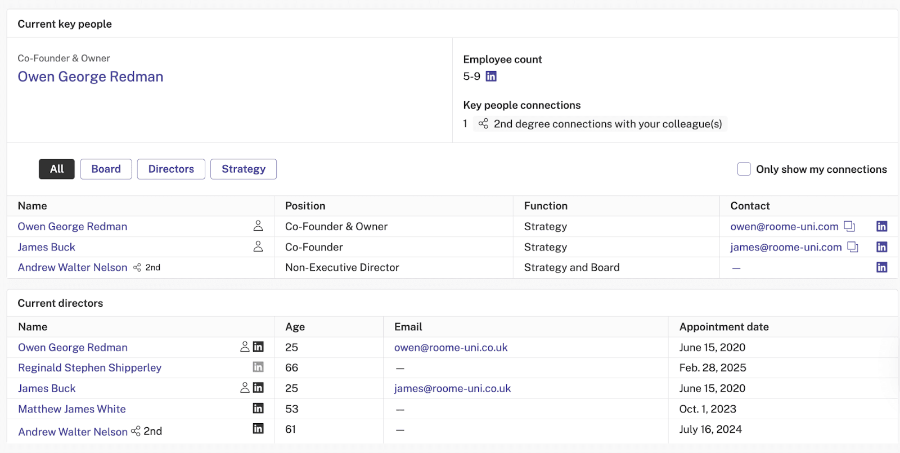Open LinkedIn for Andrew Walter Nelson in Contact column
Image resolution: width=900 pixels, height=453 pixels.
tap(881, 267)
